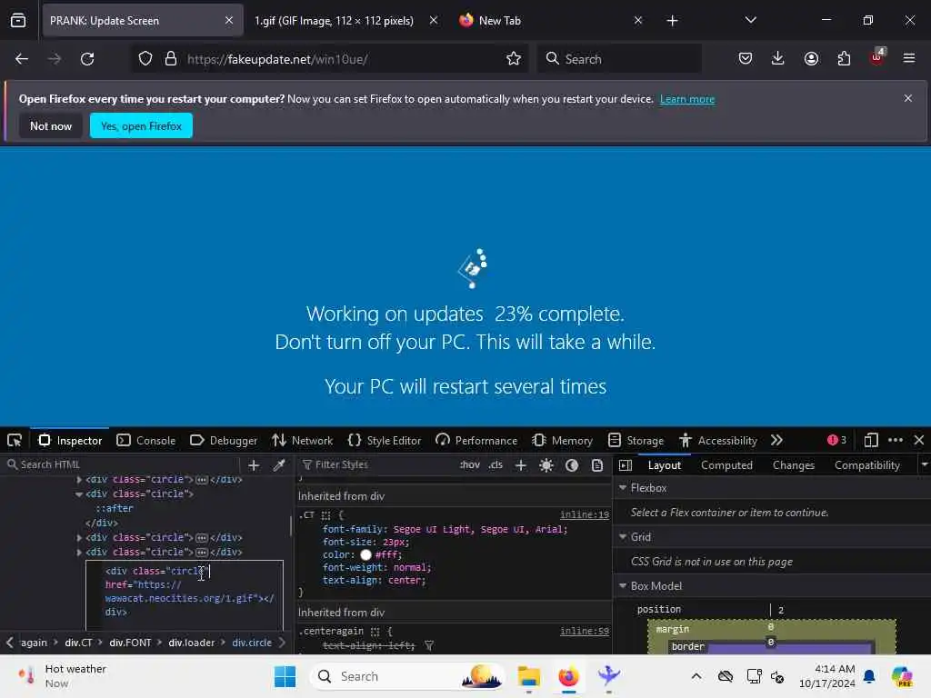Open the Downloads panel

tap(778, 58)
